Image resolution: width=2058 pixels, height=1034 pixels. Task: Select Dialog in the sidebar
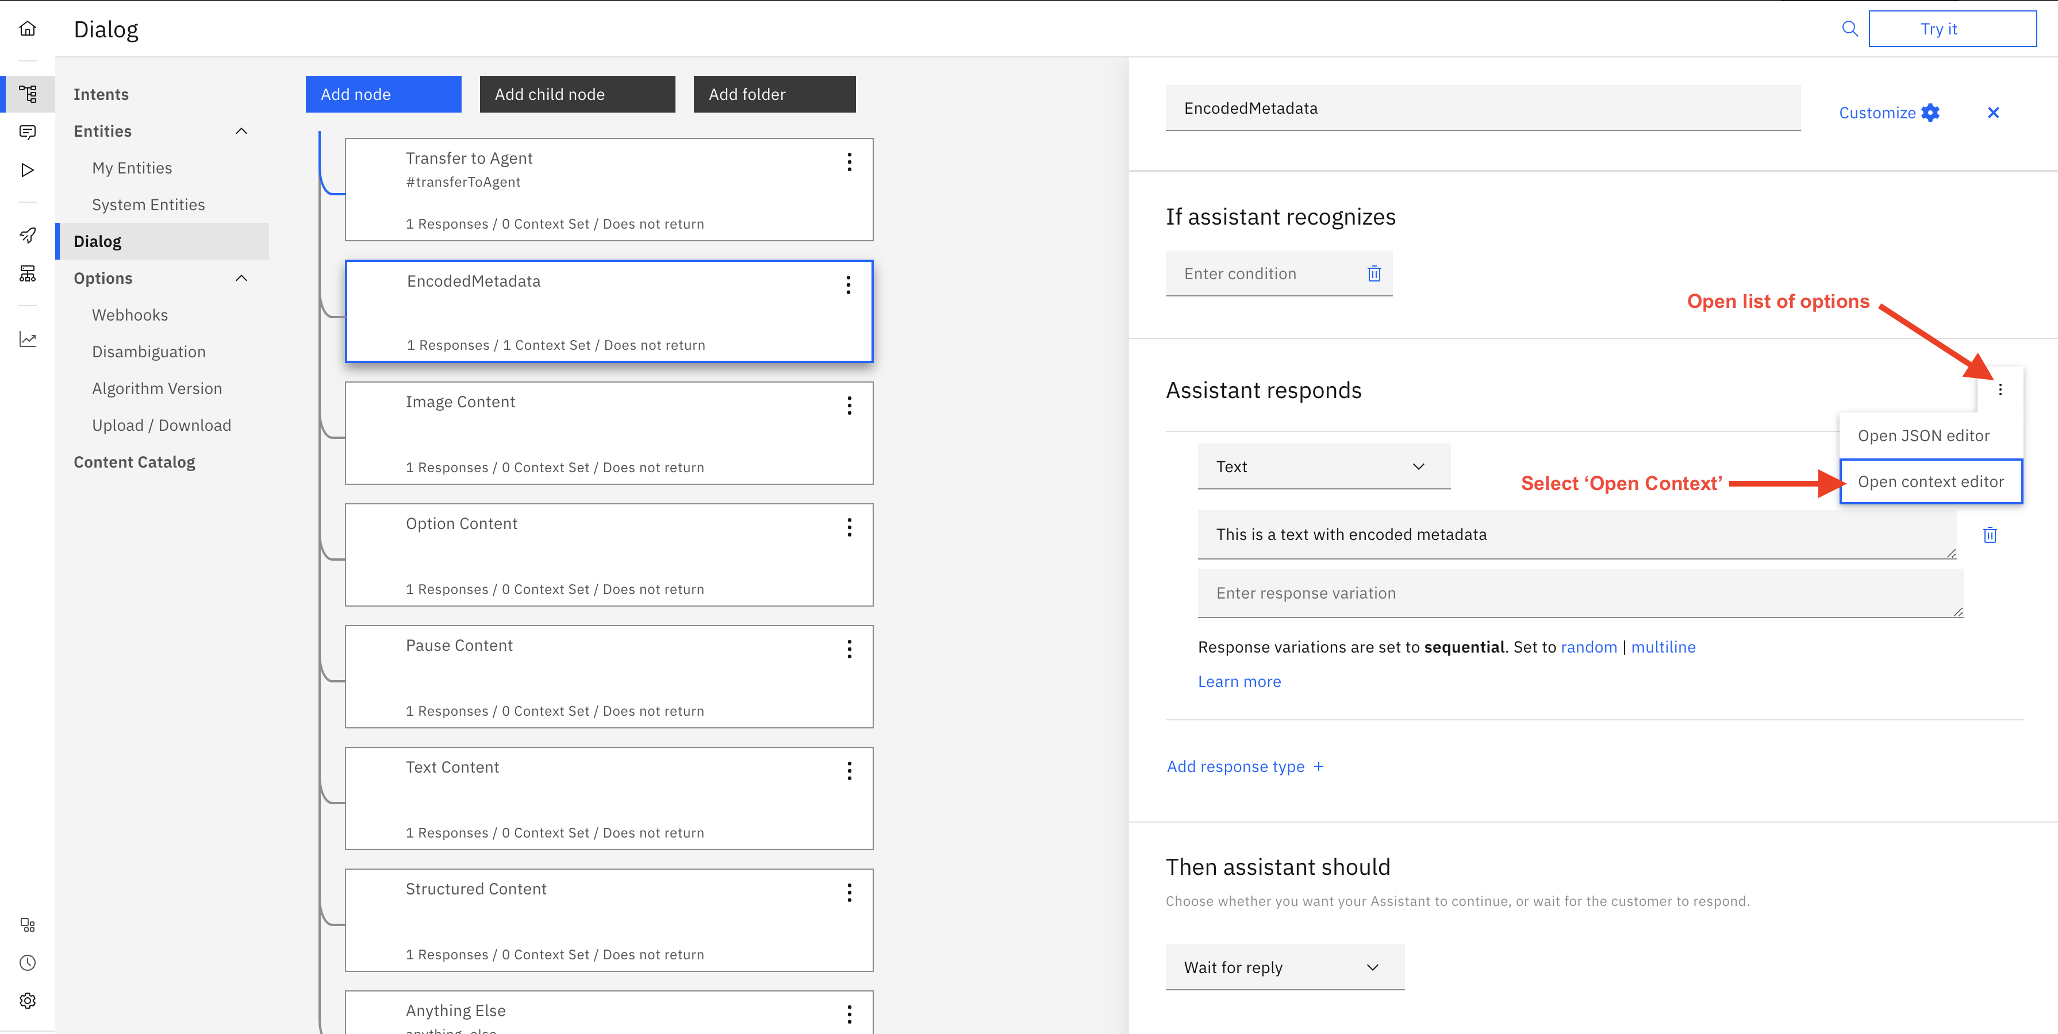point(162,241)
